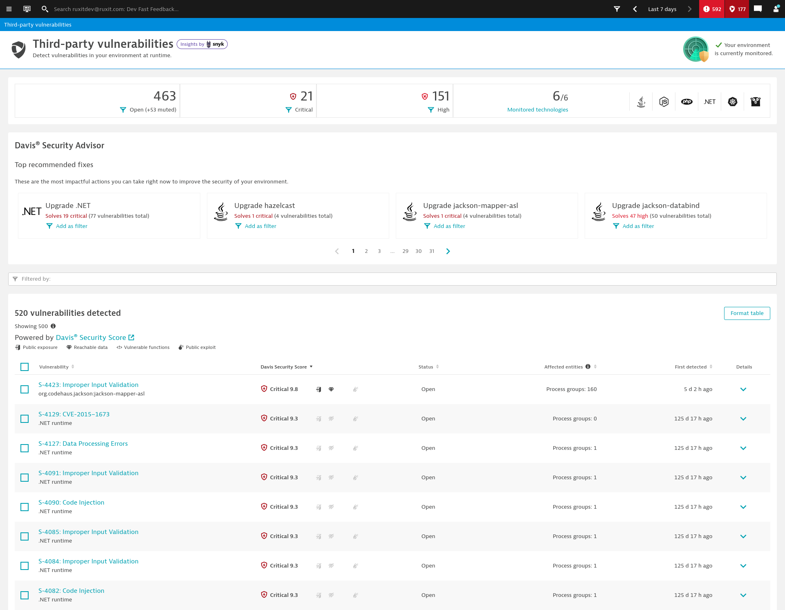Expand details for S-4082 row
Image resolution: width=785 pixels, height=610 pixels.
pos(743,595)
